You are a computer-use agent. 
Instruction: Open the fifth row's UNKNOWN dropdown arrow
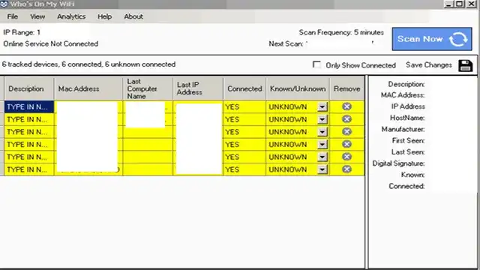coord(322,157)
